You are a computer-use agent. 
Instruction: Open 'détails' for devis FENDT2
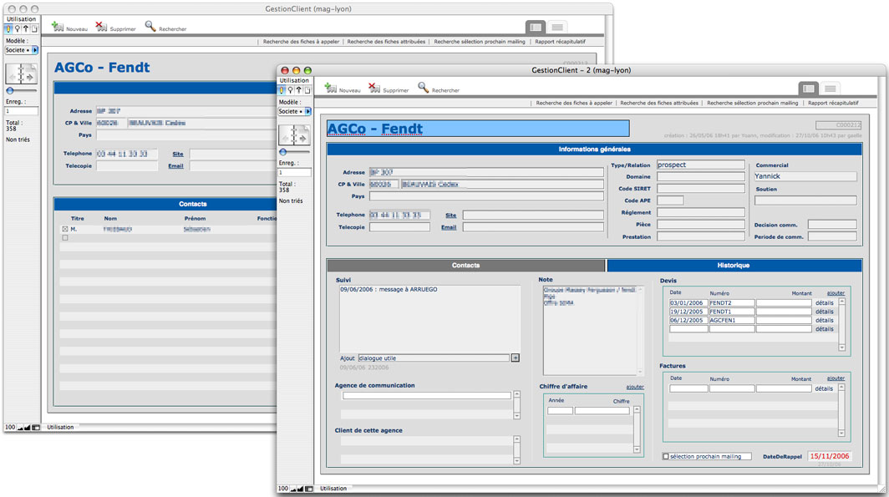click(825, 303)
